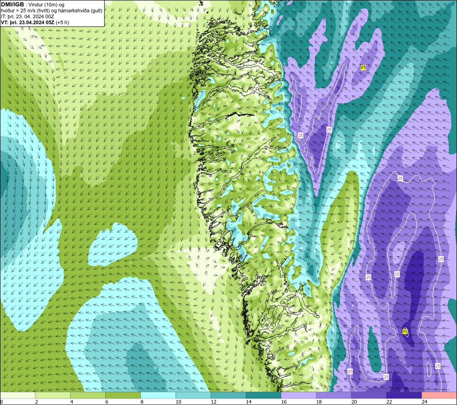Click the legend scale value '18'
The width and height of the screenshot is (457, 405).
tap(319, 402)
